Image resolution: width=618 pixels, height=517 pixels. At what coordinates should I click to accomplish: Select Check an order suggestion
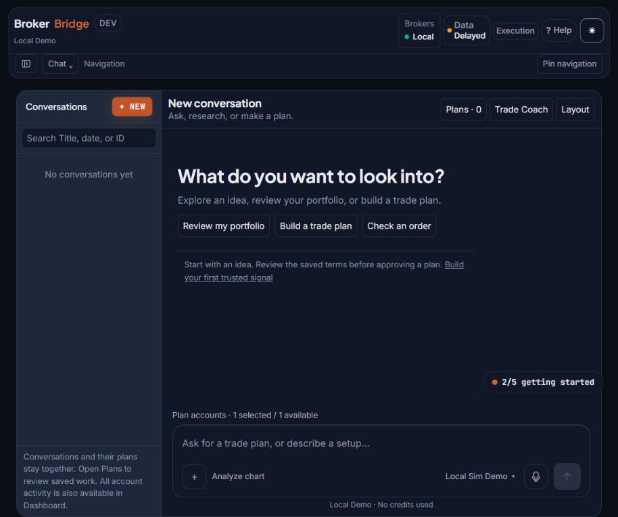(x=399, y=226)
